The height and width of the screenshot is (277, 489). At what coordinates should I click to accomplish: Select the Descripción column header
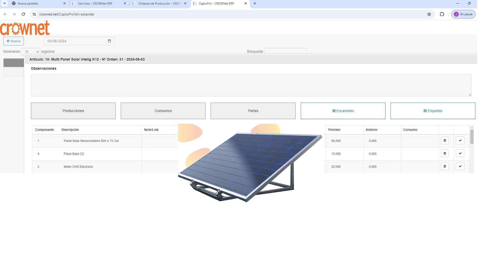[x=70, y=130]
